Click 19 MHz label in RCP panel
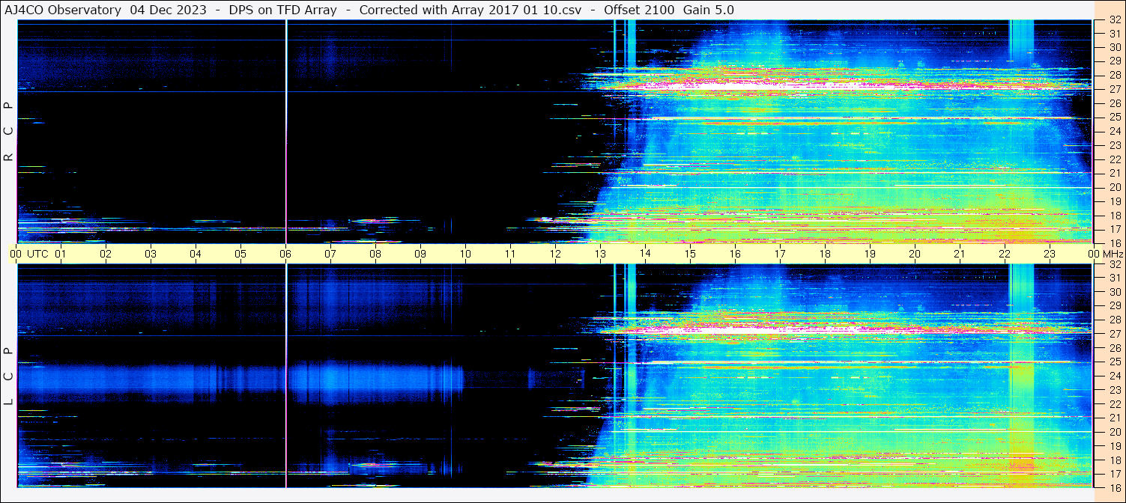Image resolution: width=1126 pixels, height=503 pixels. (1114, 201)
